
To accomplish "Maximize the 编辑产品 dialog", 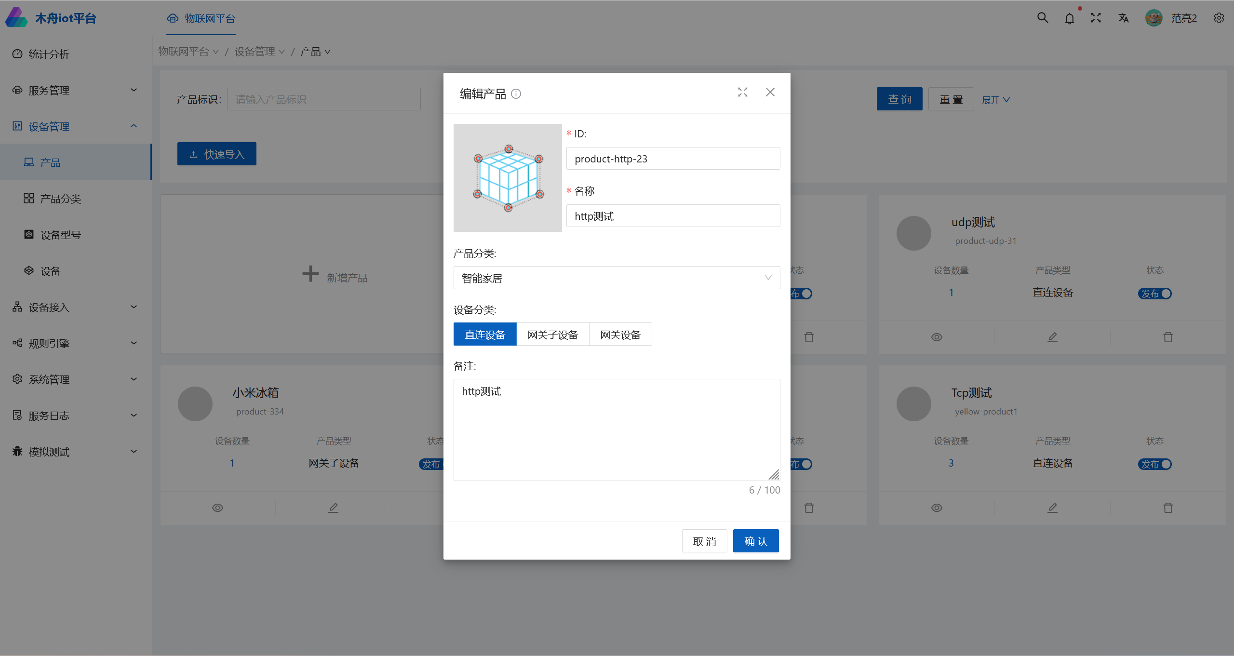I will coord(743,92).
